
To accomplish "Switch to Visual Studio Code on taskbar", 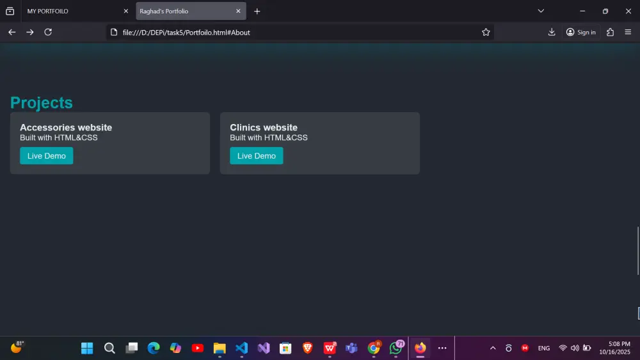I will (x=242, y=348).
